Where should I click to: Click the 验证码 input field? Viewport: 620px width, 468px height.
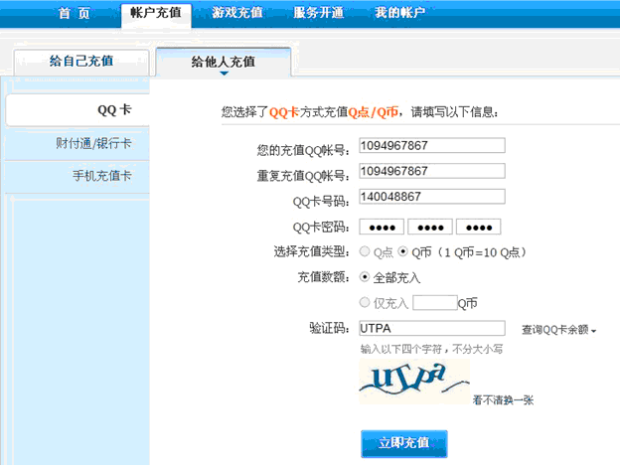point(432,328)
